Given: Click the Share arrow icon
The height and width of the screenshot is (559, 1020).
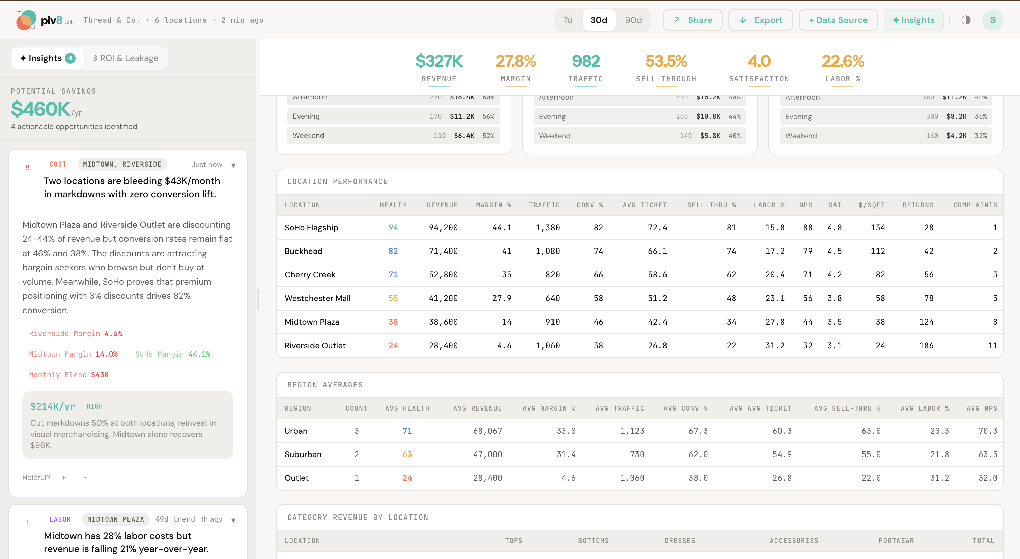Looking at the screenshot, I should [x=677, y=20].
